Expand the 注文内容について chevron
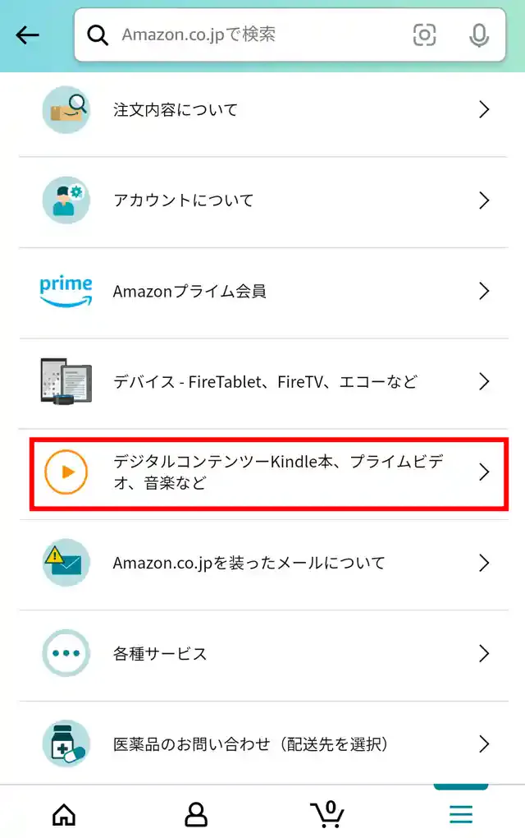 click(483, 109)
